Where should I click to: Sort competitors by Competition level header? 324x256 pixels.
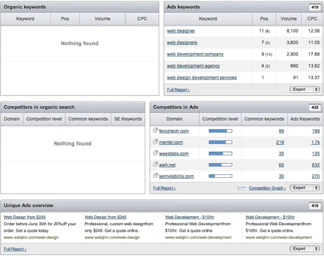pyautogui.click(x=220, y=119)
